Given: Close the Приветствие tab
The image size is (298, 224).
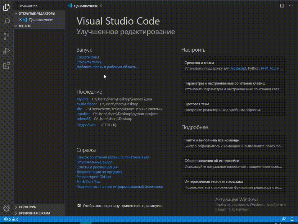Looking at the screenshot, I should click(x=101, y=6).
